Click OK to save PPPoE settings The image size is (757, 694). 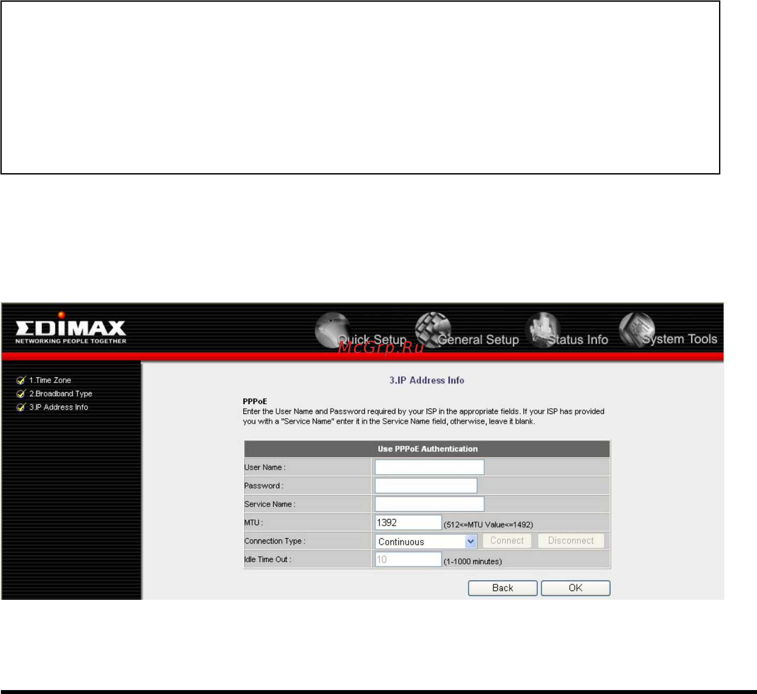575,588
